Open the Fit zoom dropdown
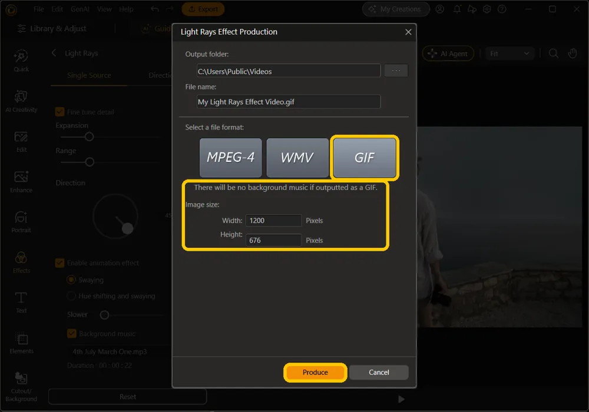 (x=509, y=54)
